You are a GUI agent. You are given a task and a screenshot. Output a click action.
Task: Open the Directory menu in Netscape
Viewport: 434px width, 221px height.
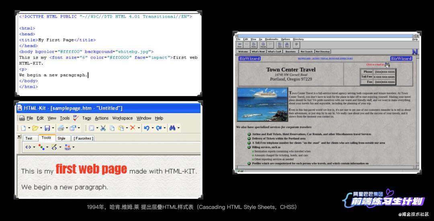point(298,39)
